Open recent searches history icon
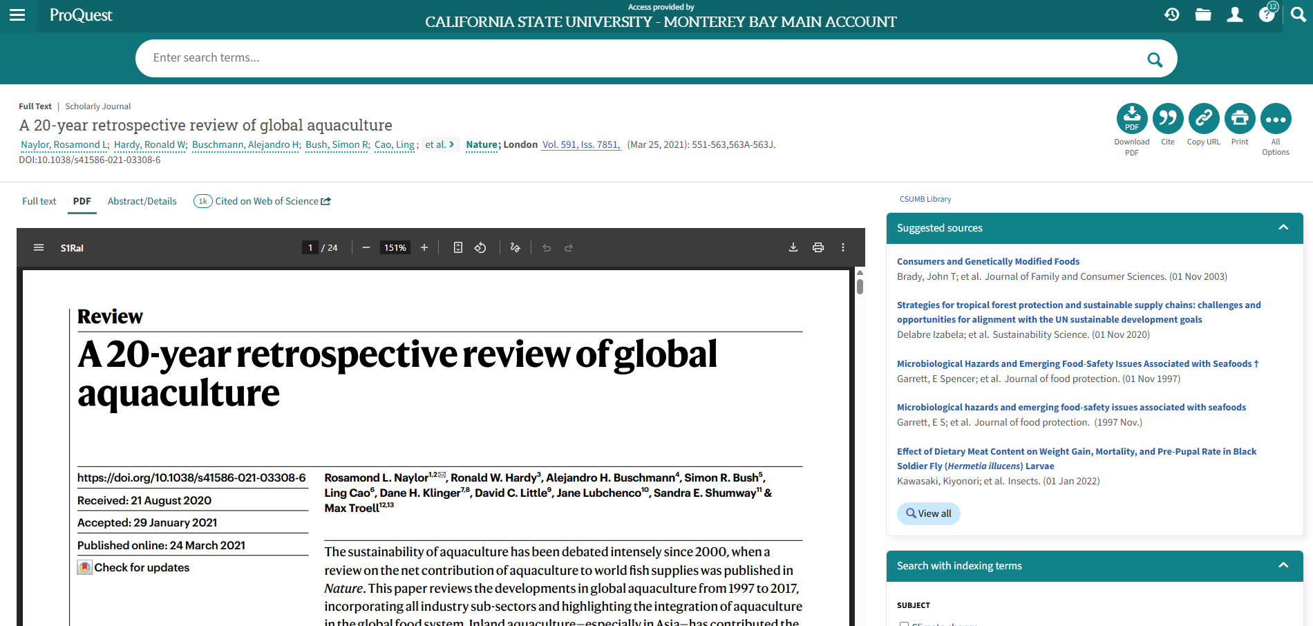Image resolution: width=1313 pixels, height=626 pixels. [1171, 15]
